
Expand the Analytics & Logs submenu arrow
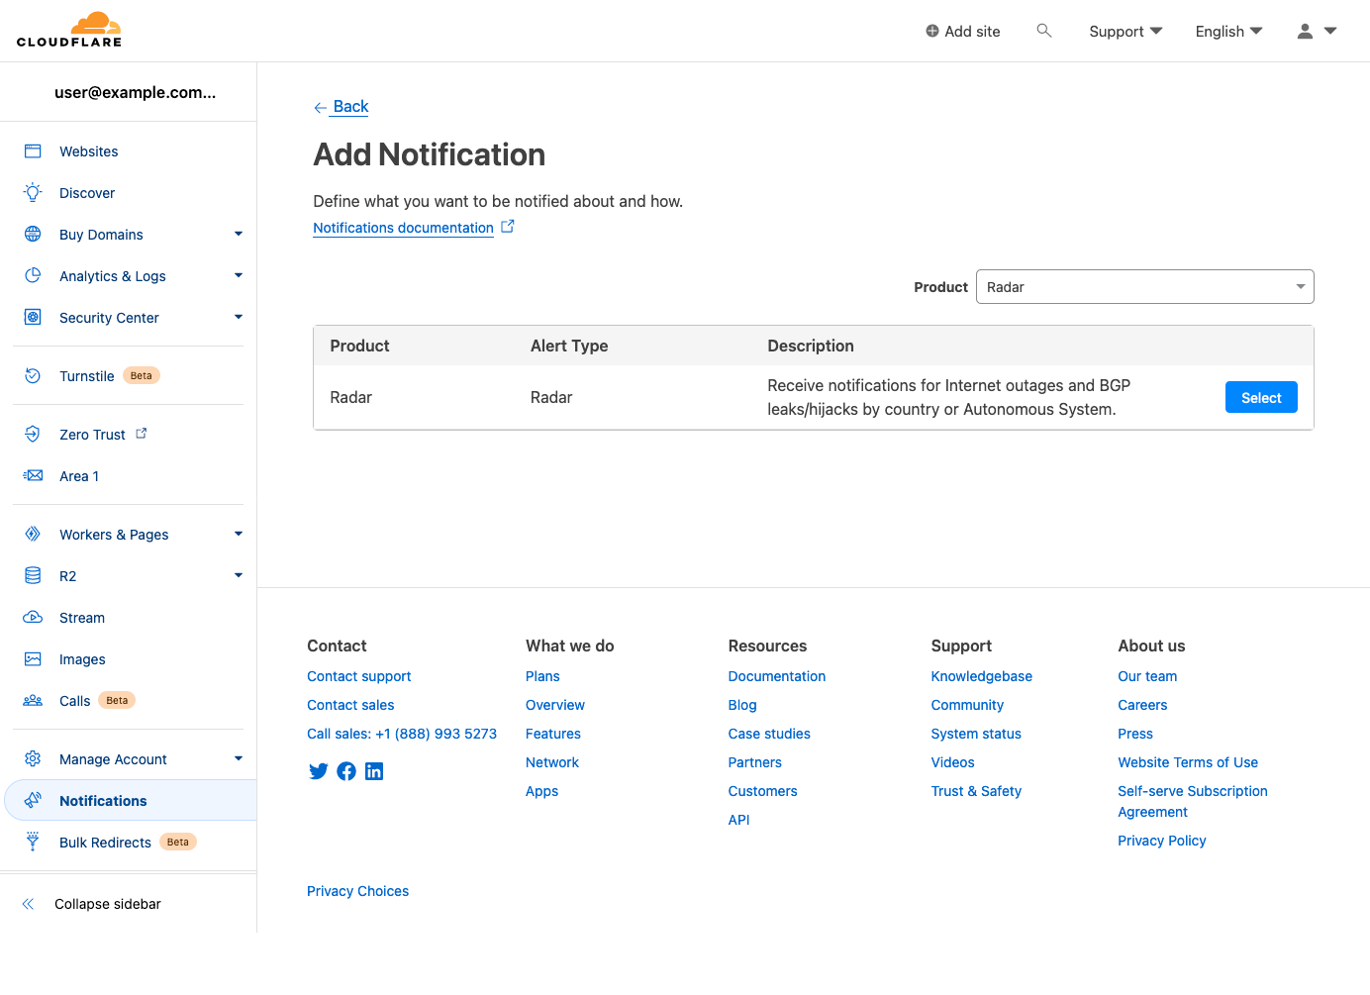239,276
